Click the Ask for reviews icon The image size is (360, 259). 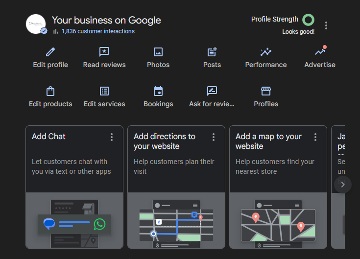(x=212, y=91)
